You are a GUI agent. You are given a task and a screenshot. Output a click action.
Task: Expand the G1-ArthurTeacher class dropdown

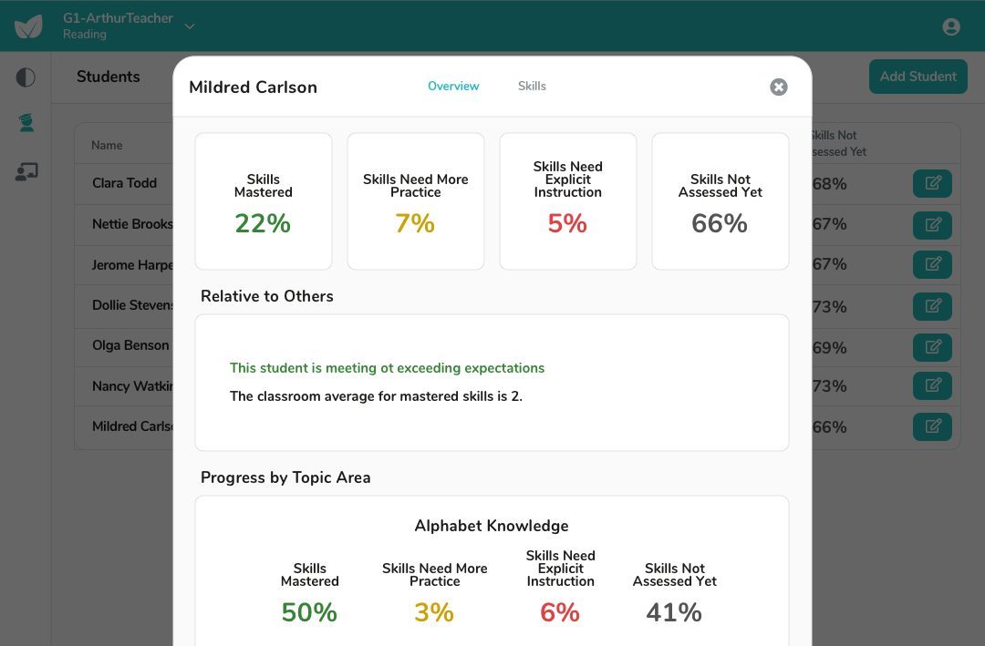click(190, 26)
